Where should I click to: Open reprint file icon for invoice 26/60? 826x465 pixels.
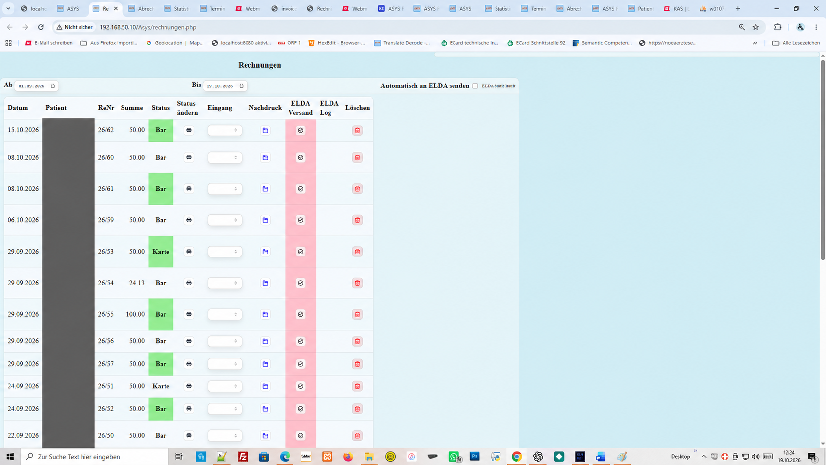pyautogui.click(x=265, y=158)
